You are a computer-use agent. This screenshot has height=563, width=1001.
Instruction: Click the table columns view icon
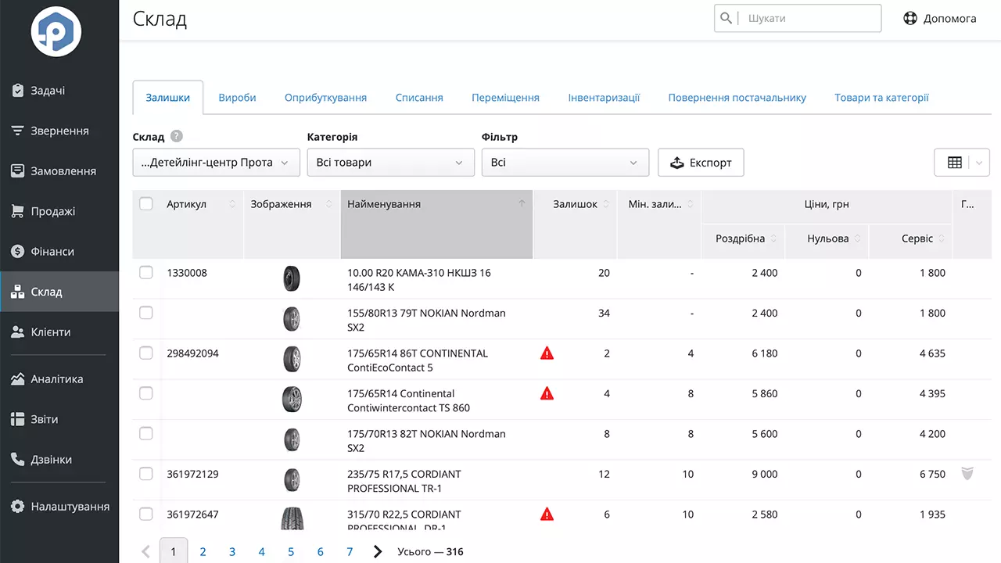click(x=955, y=163)
